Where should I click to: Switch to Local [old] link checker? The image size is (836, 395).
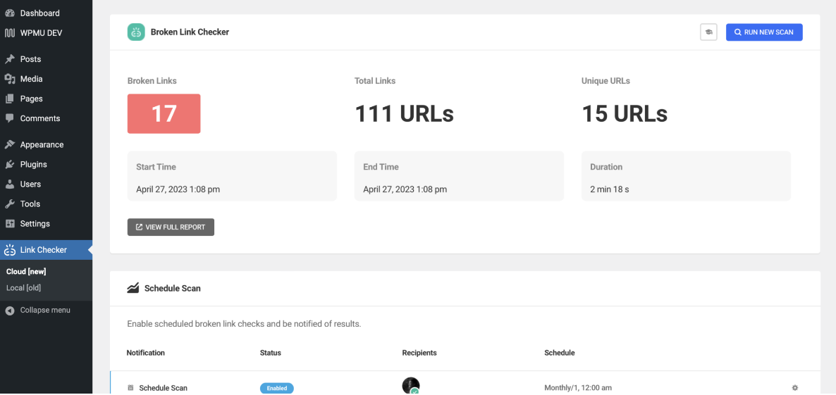tap(23, 287)
